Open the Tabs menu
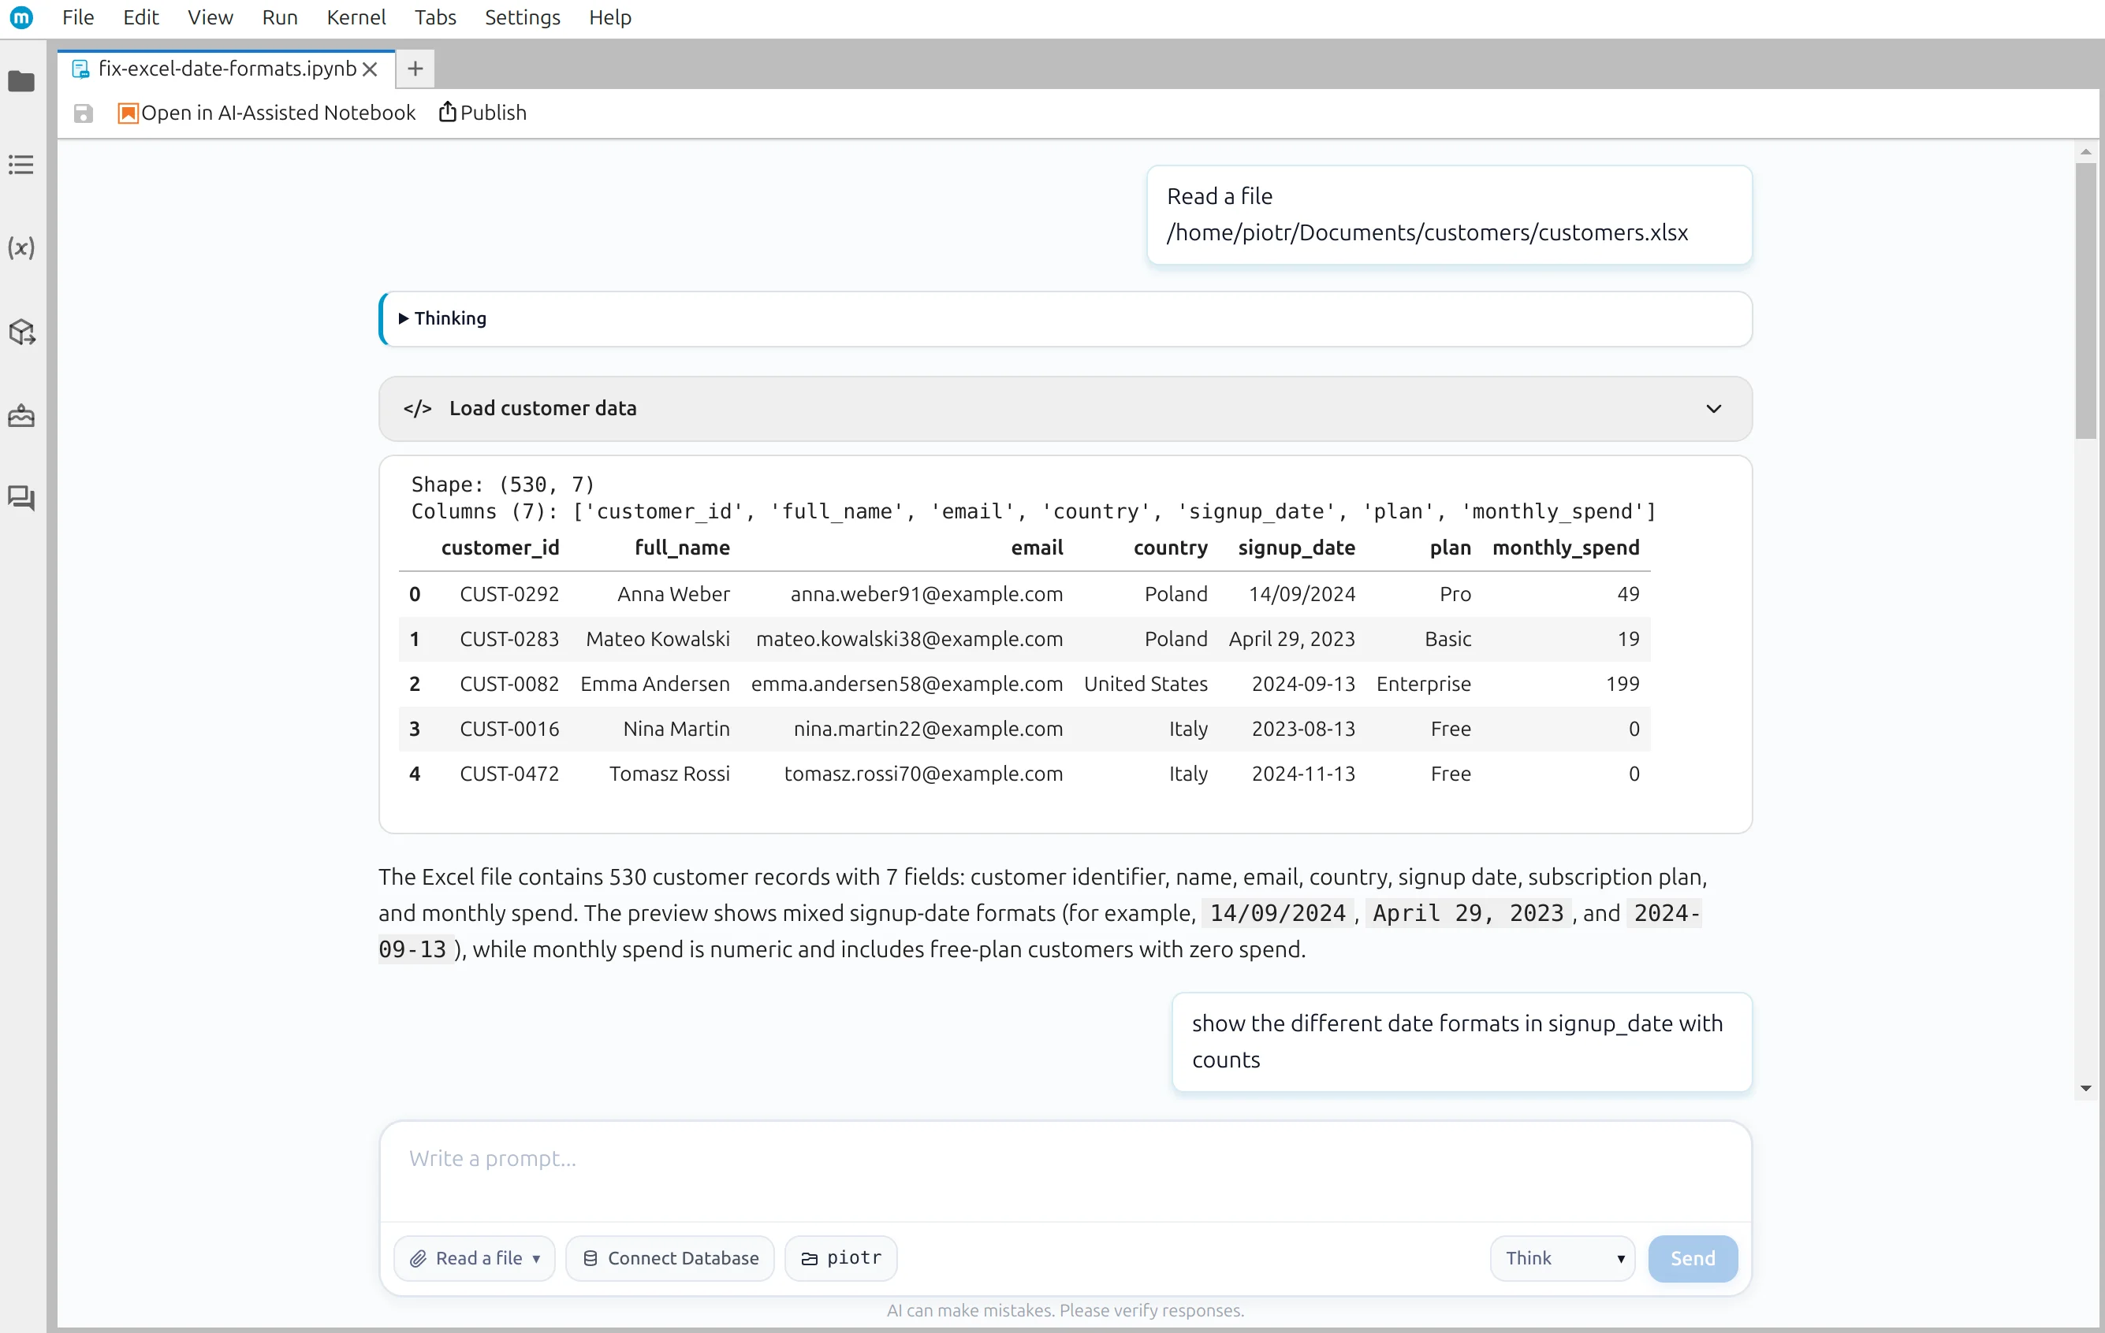 click(435, 17)
